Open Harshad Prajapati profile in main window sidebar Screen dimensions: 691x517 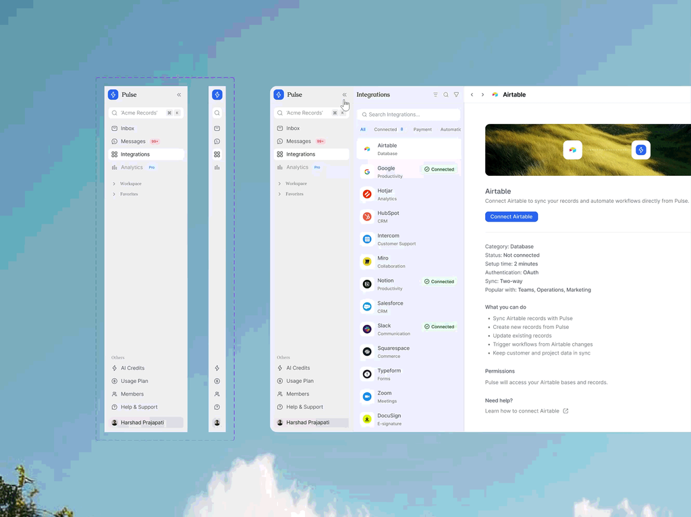click(312, 423)
